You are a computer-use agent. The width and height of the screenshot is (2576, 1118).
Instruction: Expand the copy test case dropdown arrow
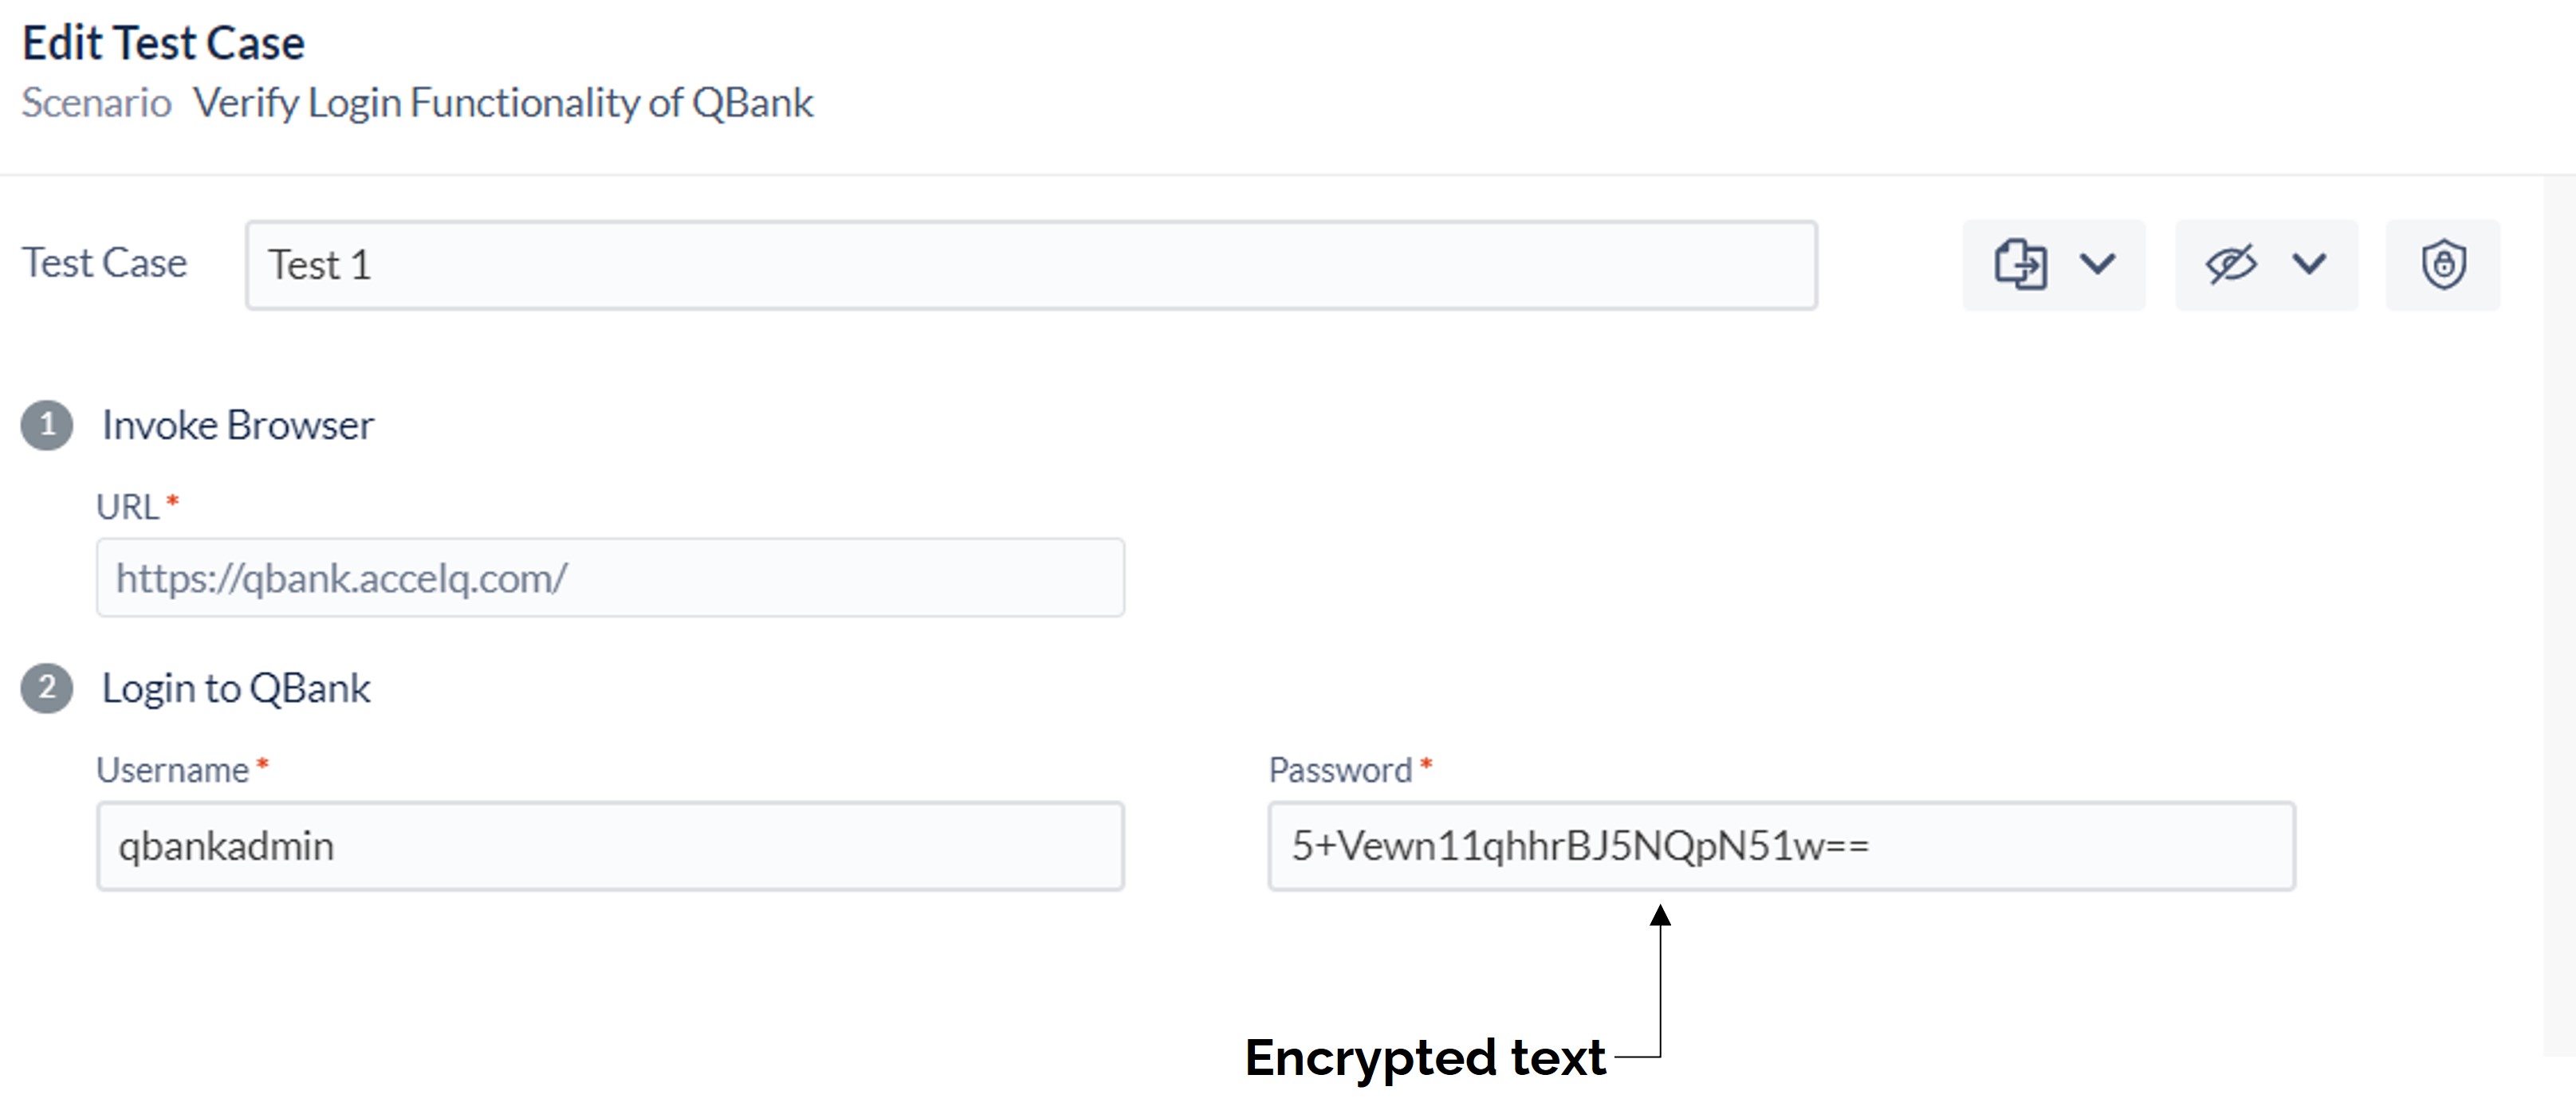click(x=2097, y=264)
